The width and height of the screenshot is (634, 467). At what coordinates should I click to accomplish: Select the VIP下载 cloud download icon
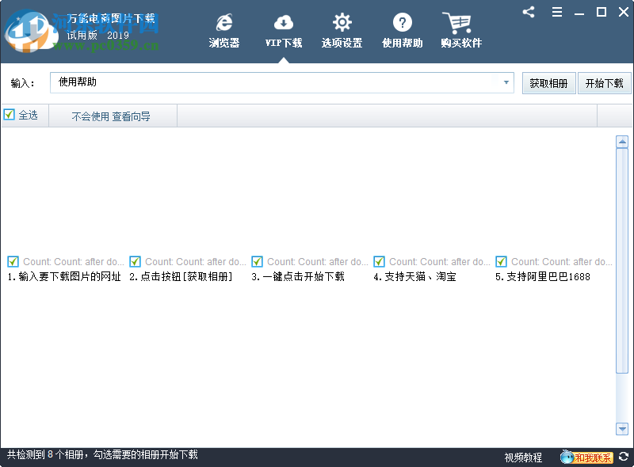coord(284,23)
